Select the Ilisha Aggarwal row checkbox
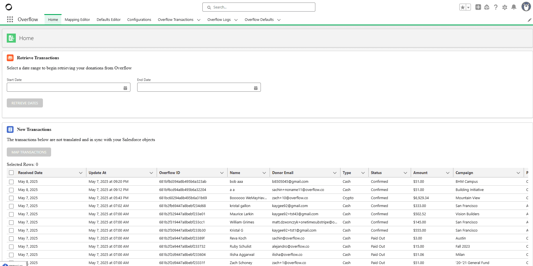This screenshot has width=533, height=266. pyautogui.click(x=11, y=255)
